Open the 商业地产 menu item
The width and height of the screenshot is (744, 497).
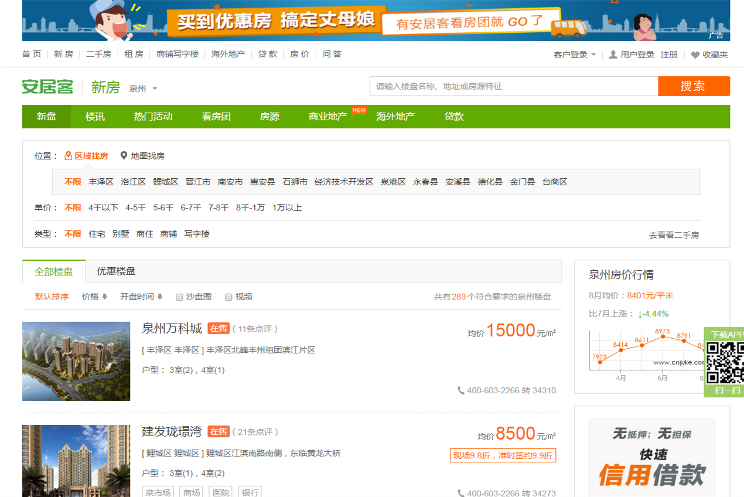point(328,117)
